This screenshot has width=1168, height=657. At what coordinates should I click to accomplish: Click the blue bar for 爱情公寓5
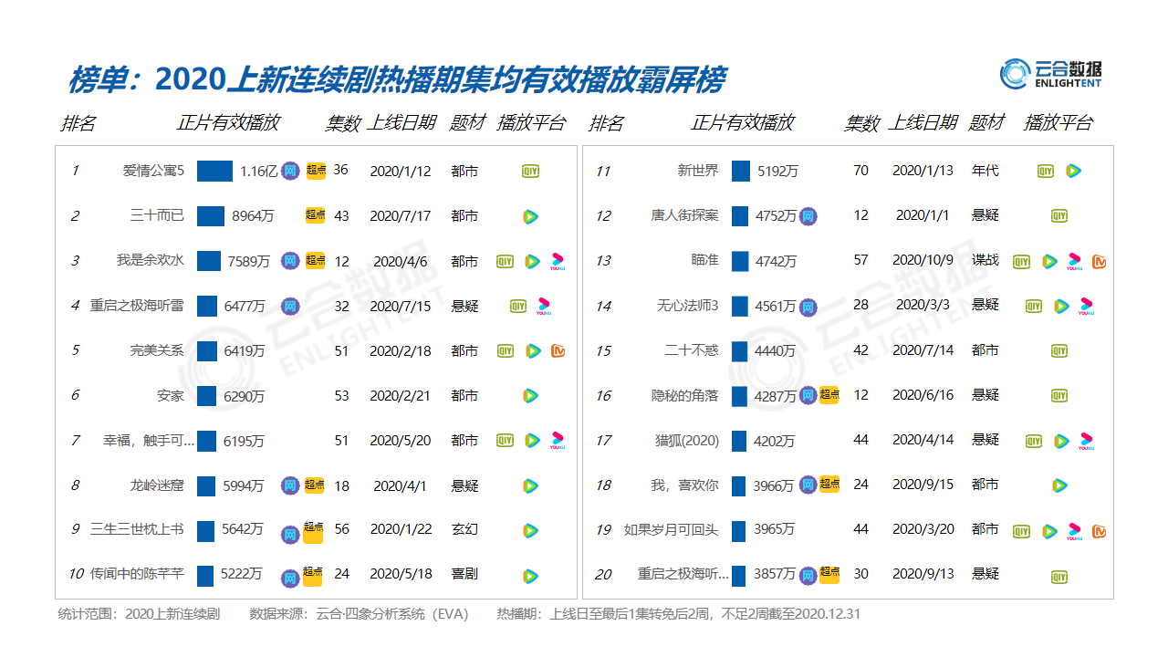(x=214, y=171)
